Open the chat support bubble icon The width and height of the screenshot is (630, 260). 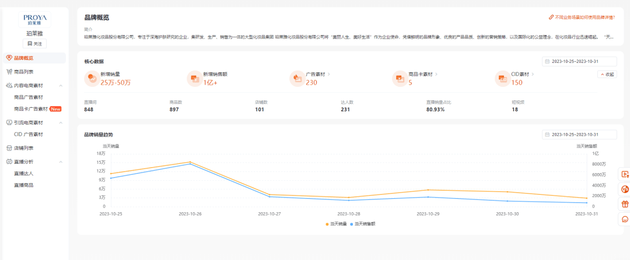[x=625, y=219]
